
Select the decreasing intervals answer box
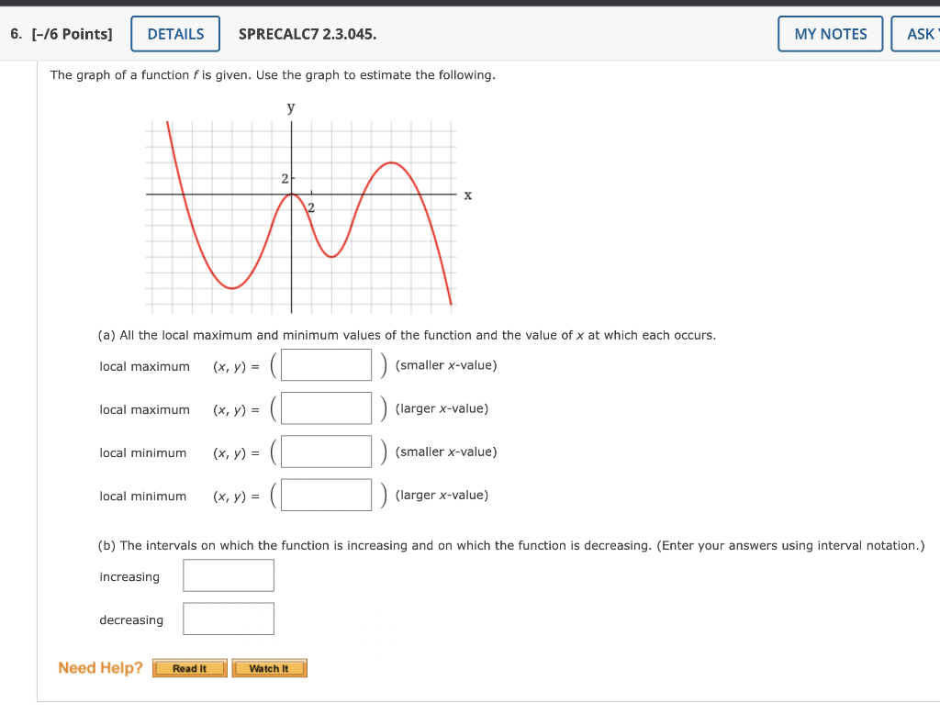click(x=228, y=618)
